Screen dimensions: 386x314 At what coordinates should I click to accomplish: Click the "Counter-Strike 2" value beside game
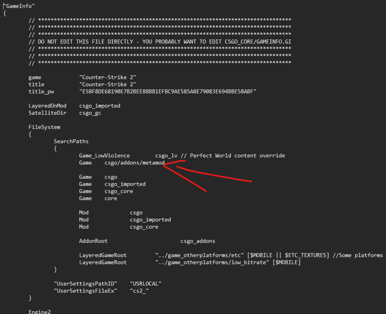click(x=107, y=77)
